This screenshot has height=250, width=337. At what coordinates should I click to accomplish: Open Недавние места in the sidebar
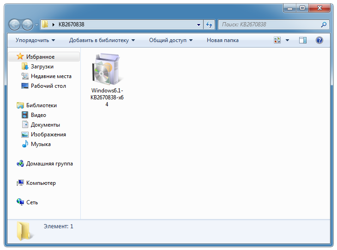pyautogui.click(x=51, y=76)
